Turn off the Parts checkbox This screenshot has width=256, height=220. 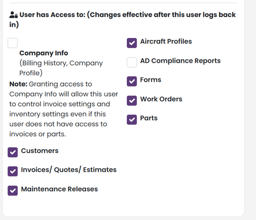click(x=132, y=120)
